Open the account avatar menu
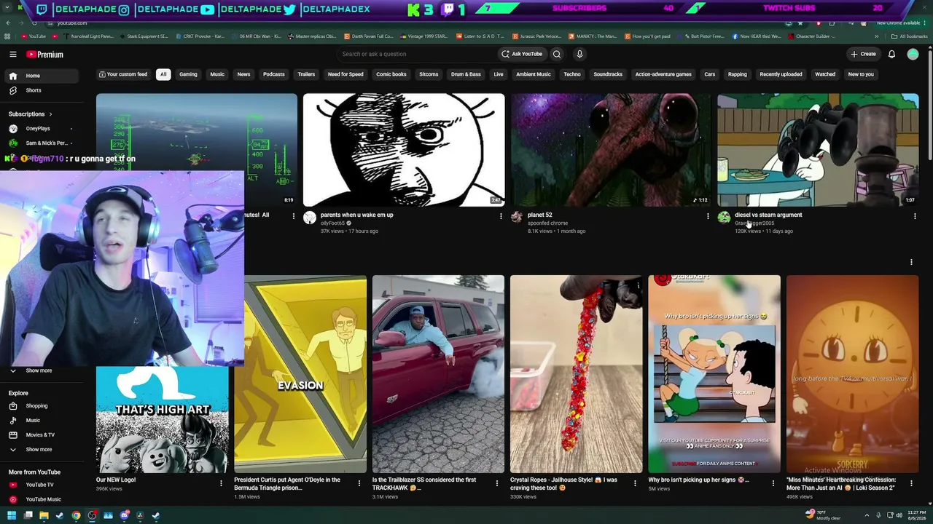Screen dimensions: 933x524 tap(913, 54)
